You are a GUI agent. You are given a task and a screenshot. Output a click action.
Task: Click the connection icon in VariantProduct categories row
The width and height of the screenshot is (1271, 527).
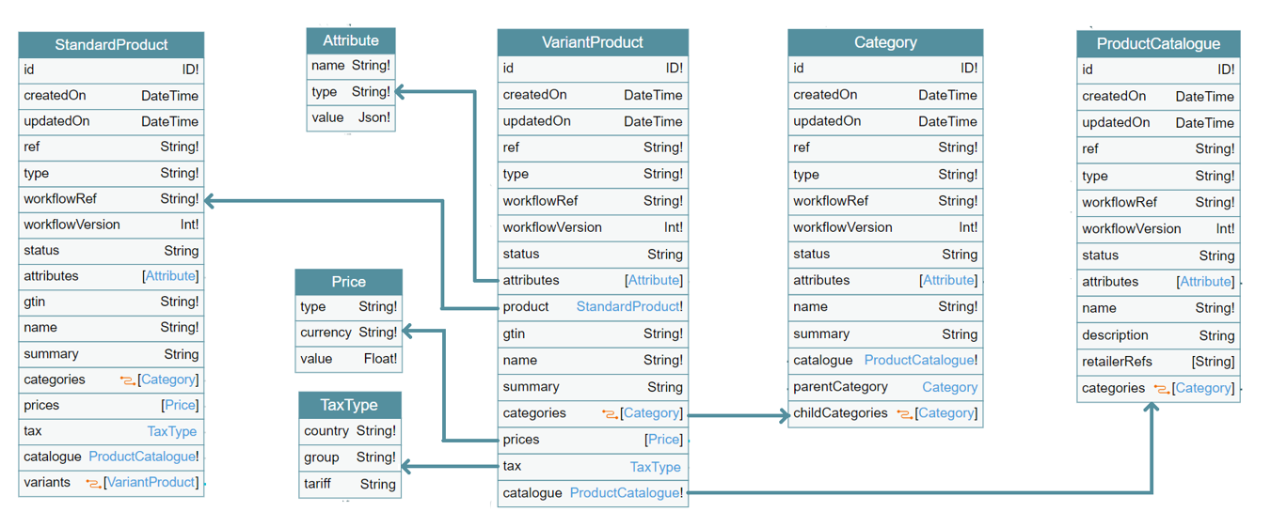click(610, 414)
